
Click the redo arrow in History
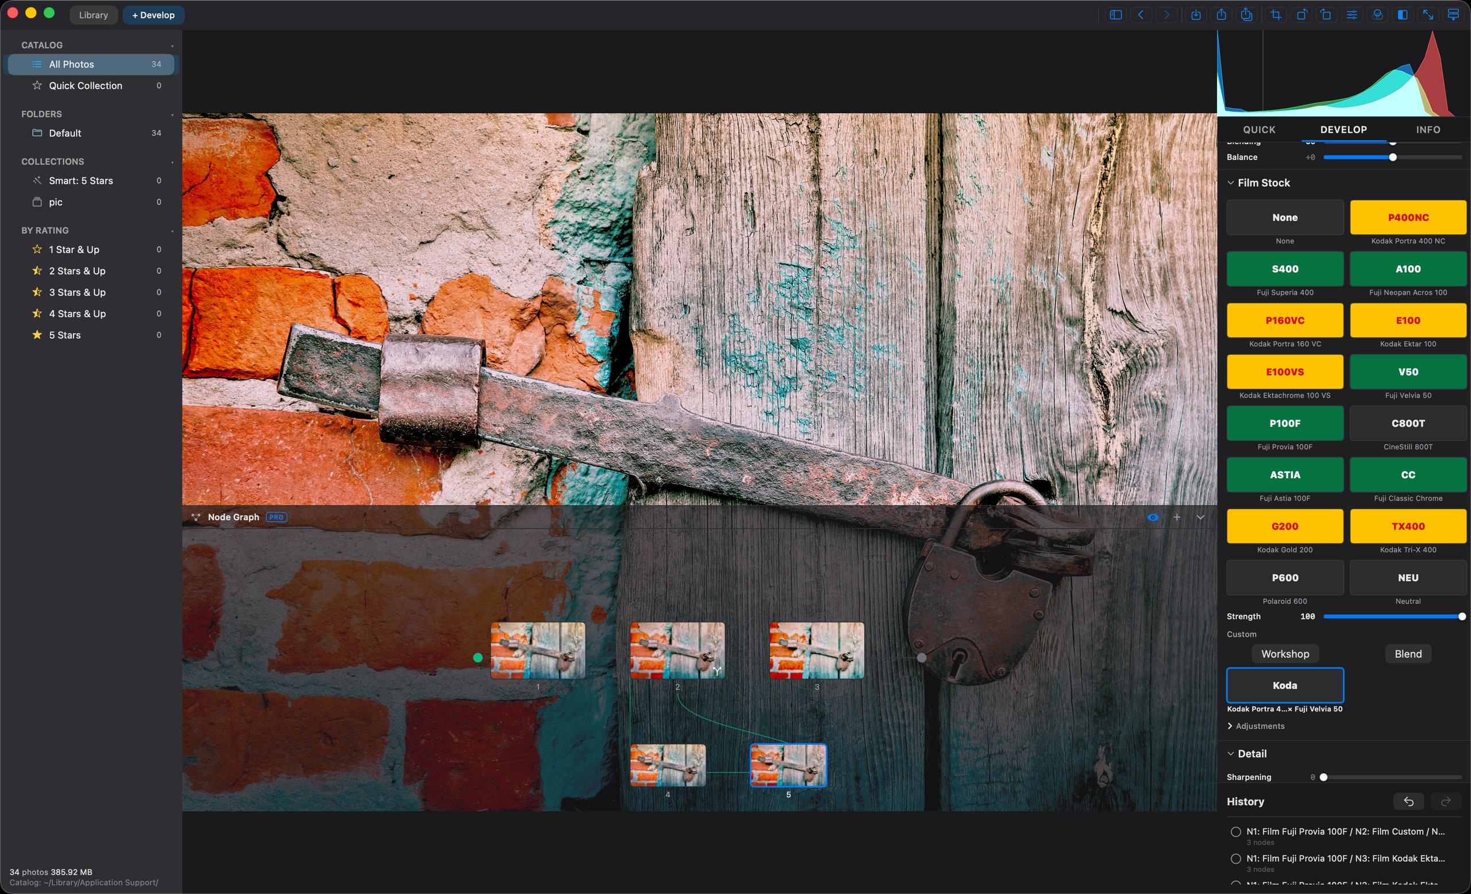[x=1445, y=802]
